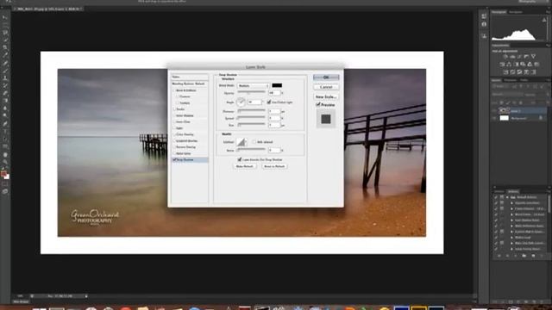Image resolution: width=552 pixels, height=310 pixels.
Task: Cancel the Layer Style dialog
Action: click(x=326, y=87)
